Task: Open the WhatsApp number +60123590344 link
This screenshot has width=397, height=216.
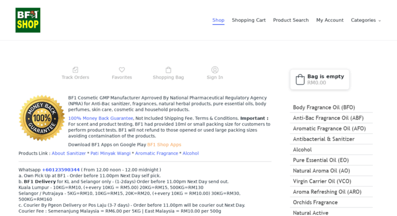Action: tap(61, 170)
